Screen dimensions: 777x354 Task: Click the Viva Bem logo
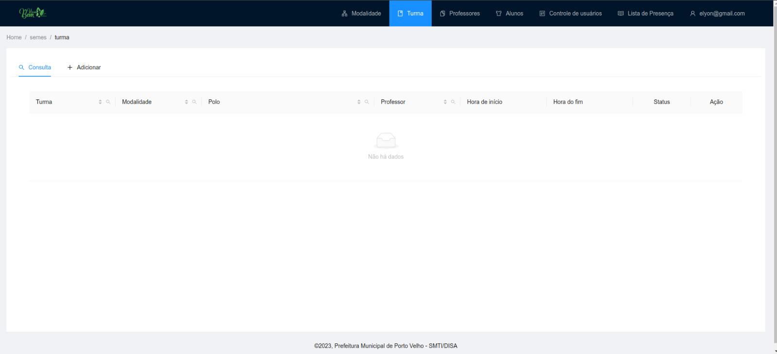click(33, 13)
